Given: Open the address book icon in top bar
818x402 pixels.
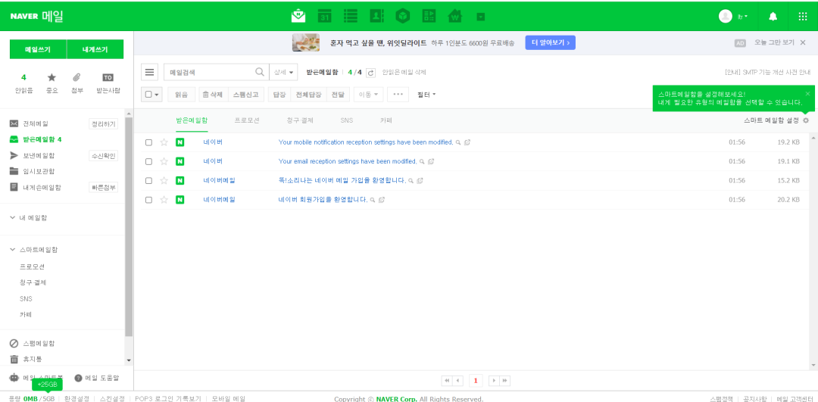Looking at the screenshot, I should coord(376,16).
